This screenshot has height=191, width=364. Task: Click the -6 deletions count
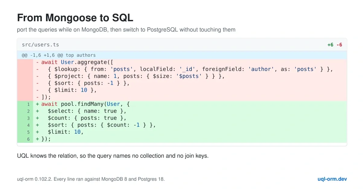pos(339,45)
